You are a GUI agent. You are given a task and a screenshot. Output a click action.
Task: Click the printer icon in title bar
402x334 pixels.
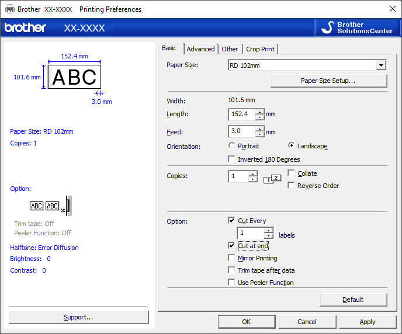tap(10, 9)
